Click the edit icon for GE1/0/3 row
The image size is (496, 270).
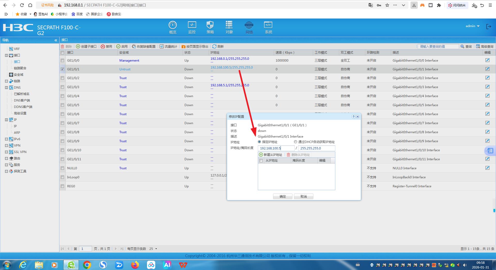tap(487, 87)
